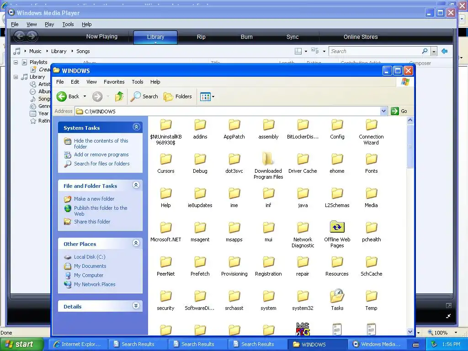The height and width of the screenshot is (351, 468).
Task: Select Year in Media Player library tree
Action: click(x=43, y=113)
